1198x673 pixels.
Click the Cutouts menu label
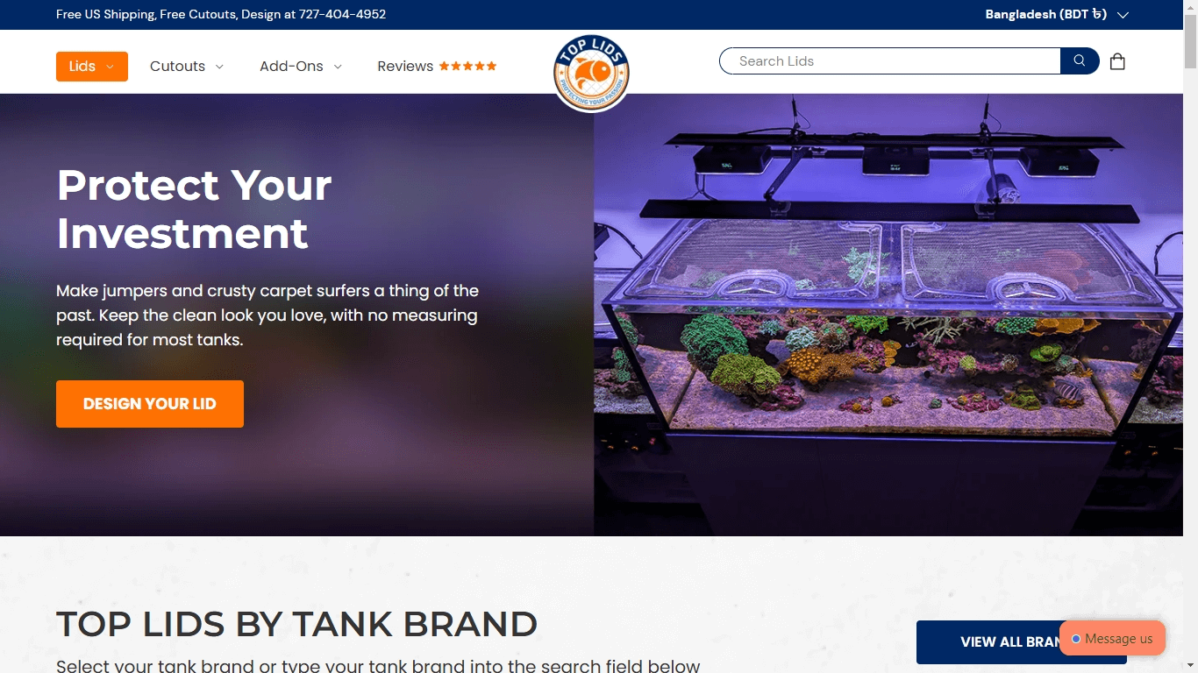(177, 67)
